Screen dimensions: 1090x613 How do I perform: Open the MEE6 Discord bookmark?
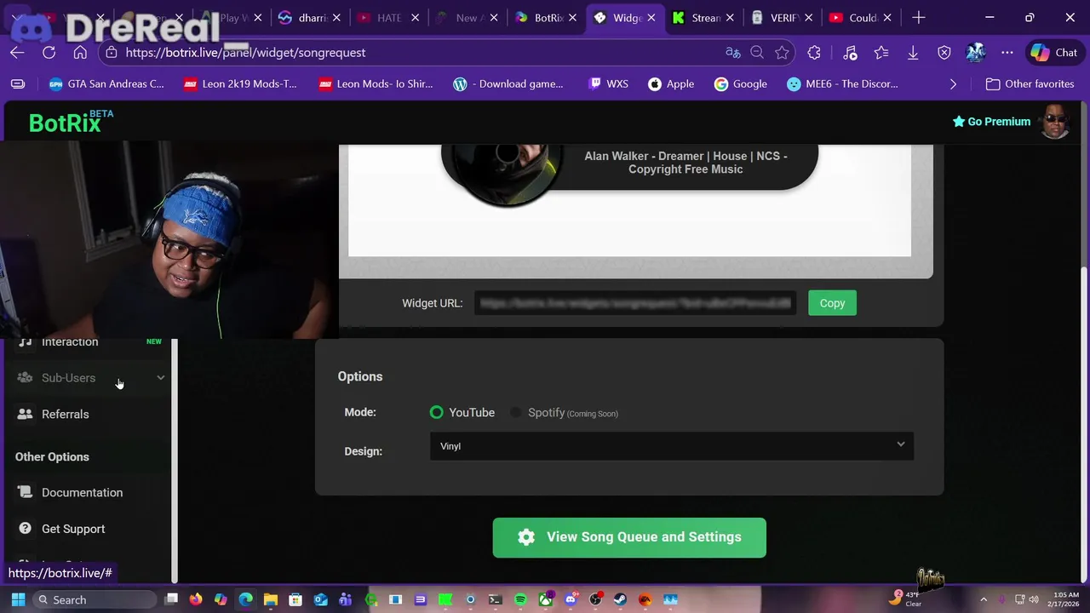pyautogui.click(x=842, y=84)
